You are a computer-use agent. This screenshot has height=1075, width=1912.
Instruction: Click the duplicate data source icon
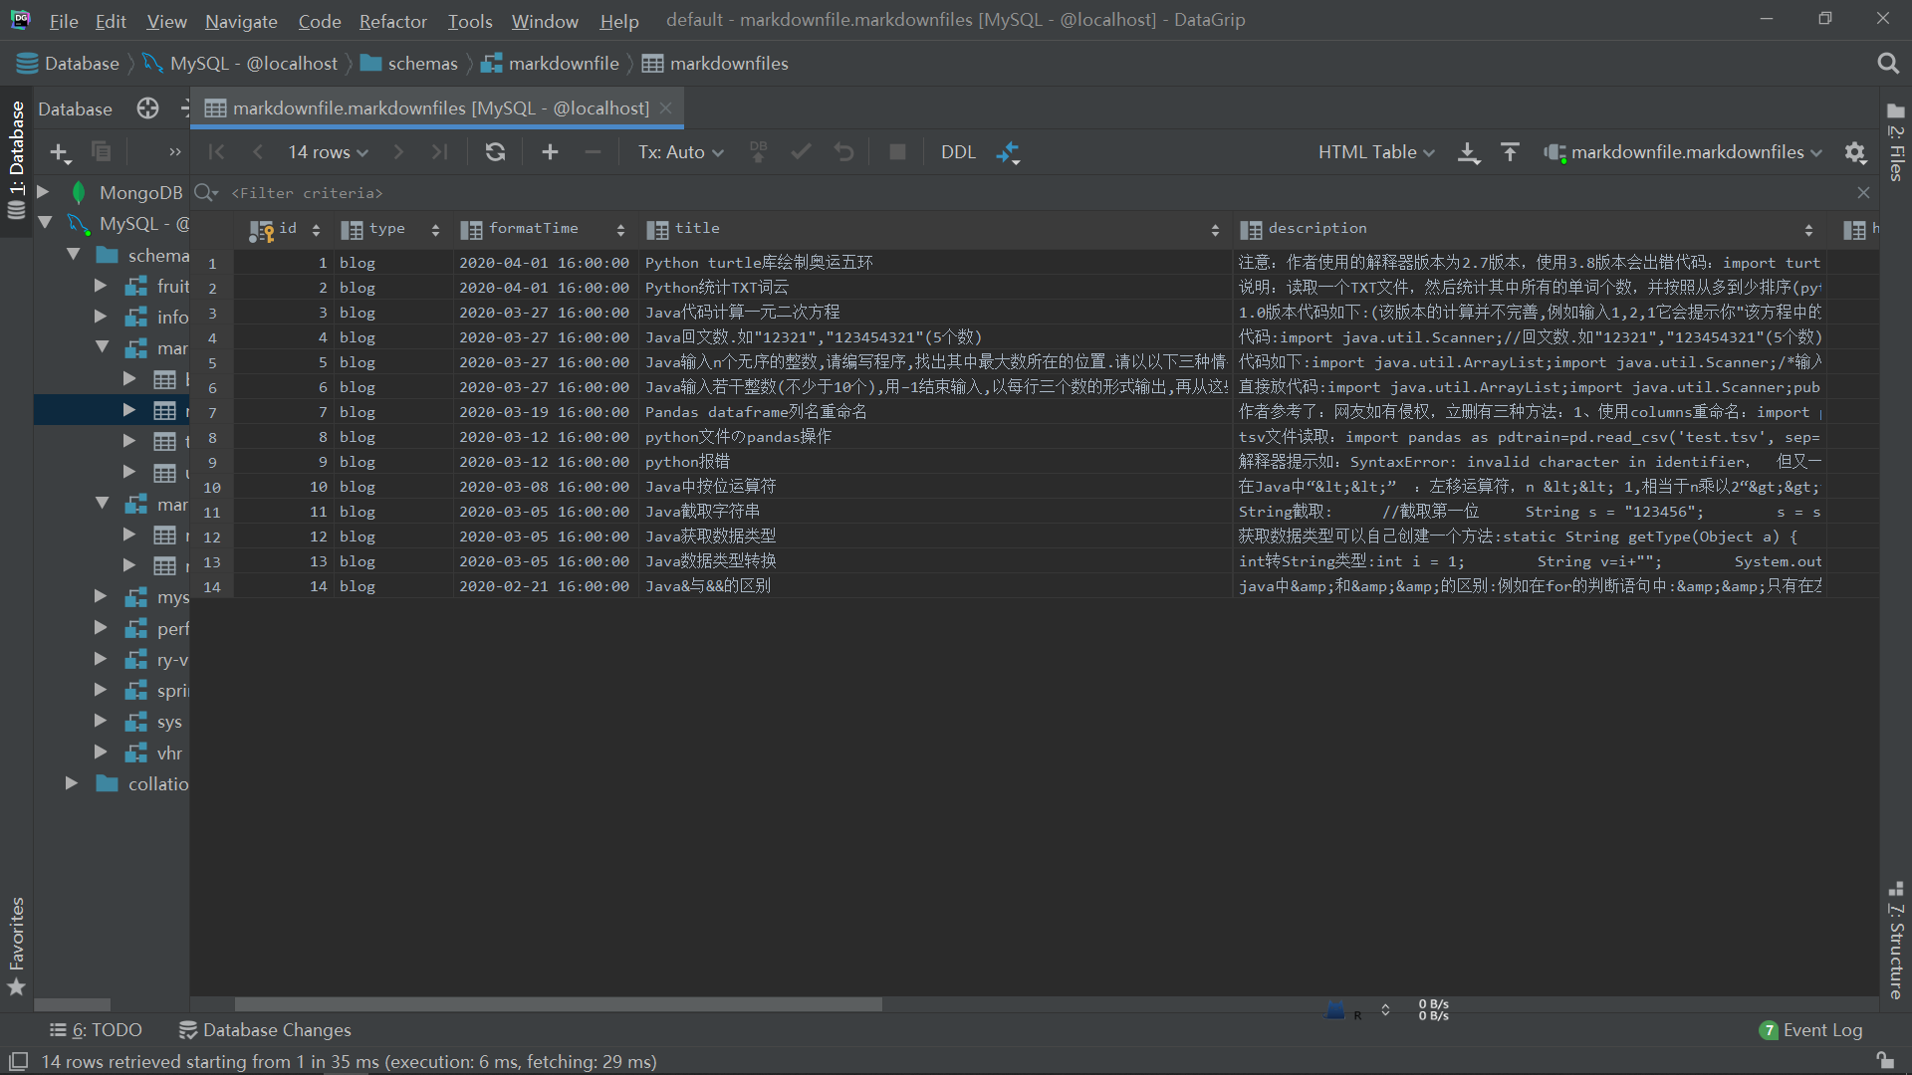(x=101, y=151)
